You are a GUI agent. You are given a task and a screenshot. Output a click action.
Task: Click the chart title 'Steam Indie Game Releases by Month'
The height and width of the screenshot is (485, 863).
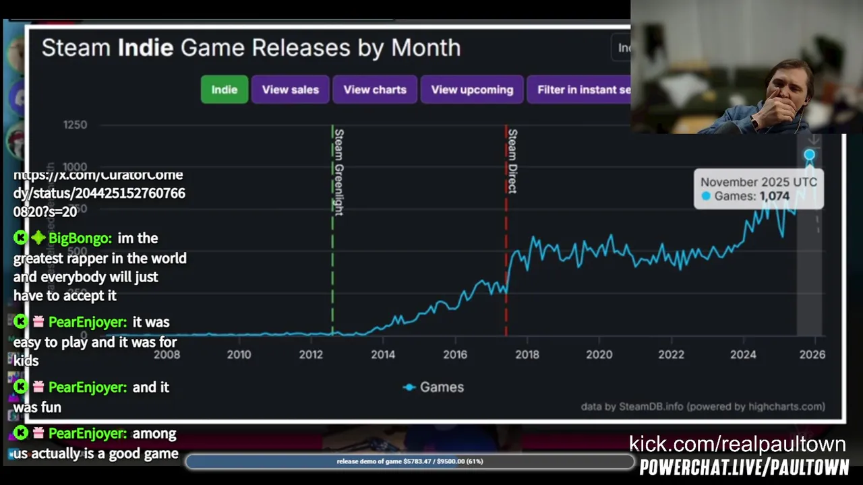point(251,48)
